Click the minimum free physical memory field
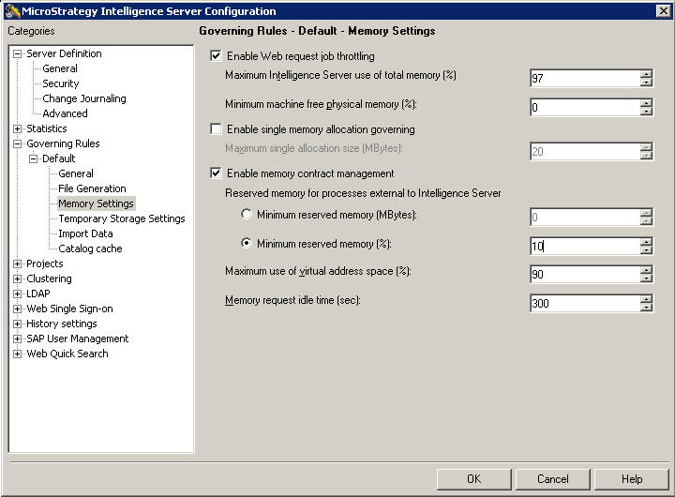This screenshot has height=497, width=675. point(585,108)
